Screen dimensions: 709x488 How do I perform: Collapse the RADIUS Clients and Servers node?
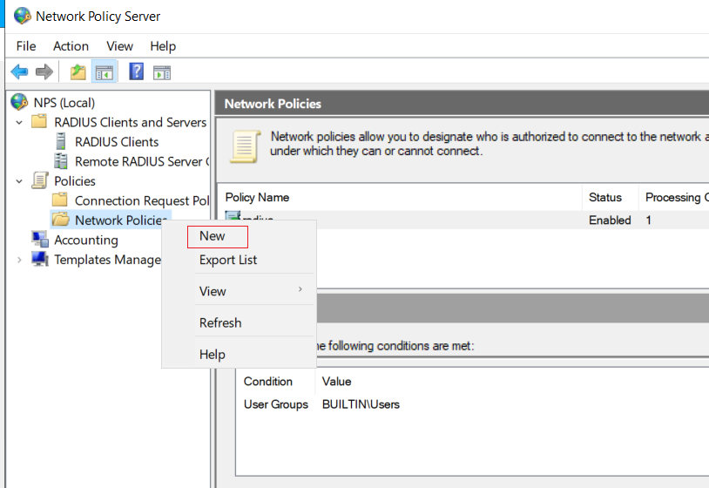pyautogui.click(x=19, y=123)
